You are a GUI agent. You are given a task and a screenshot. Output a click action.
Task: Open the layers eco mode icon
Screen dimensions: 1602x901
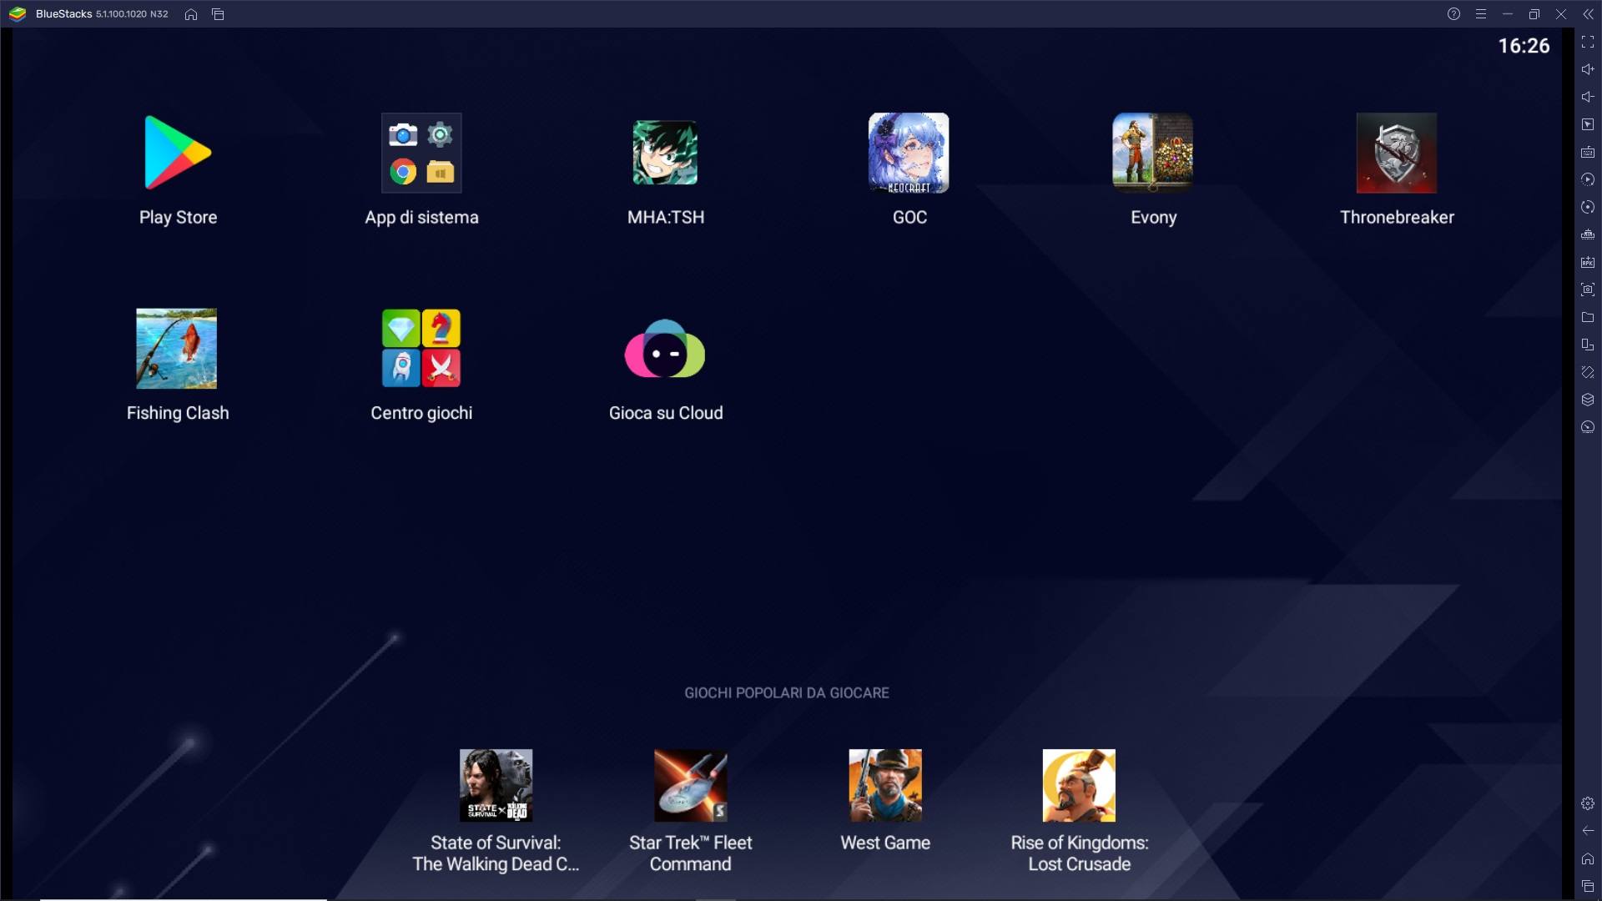(1588, 400)
